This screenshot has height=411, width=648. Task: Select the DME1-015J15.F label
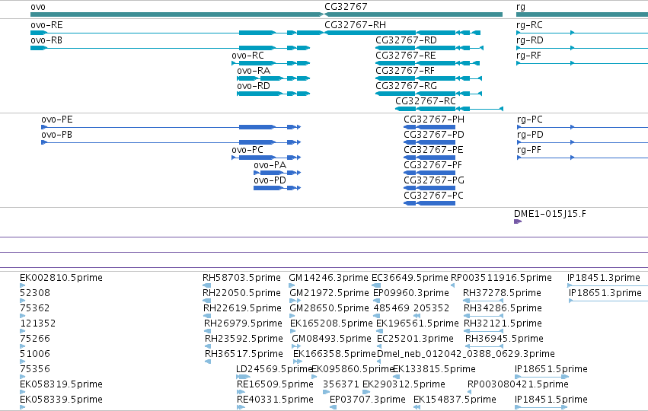point(550,214)
